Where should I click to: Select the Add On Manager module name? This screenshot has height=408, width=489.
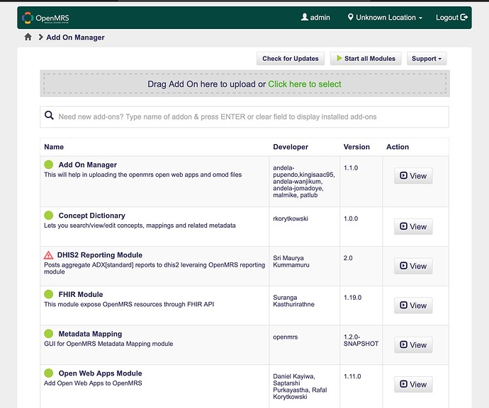coord(88,165)
